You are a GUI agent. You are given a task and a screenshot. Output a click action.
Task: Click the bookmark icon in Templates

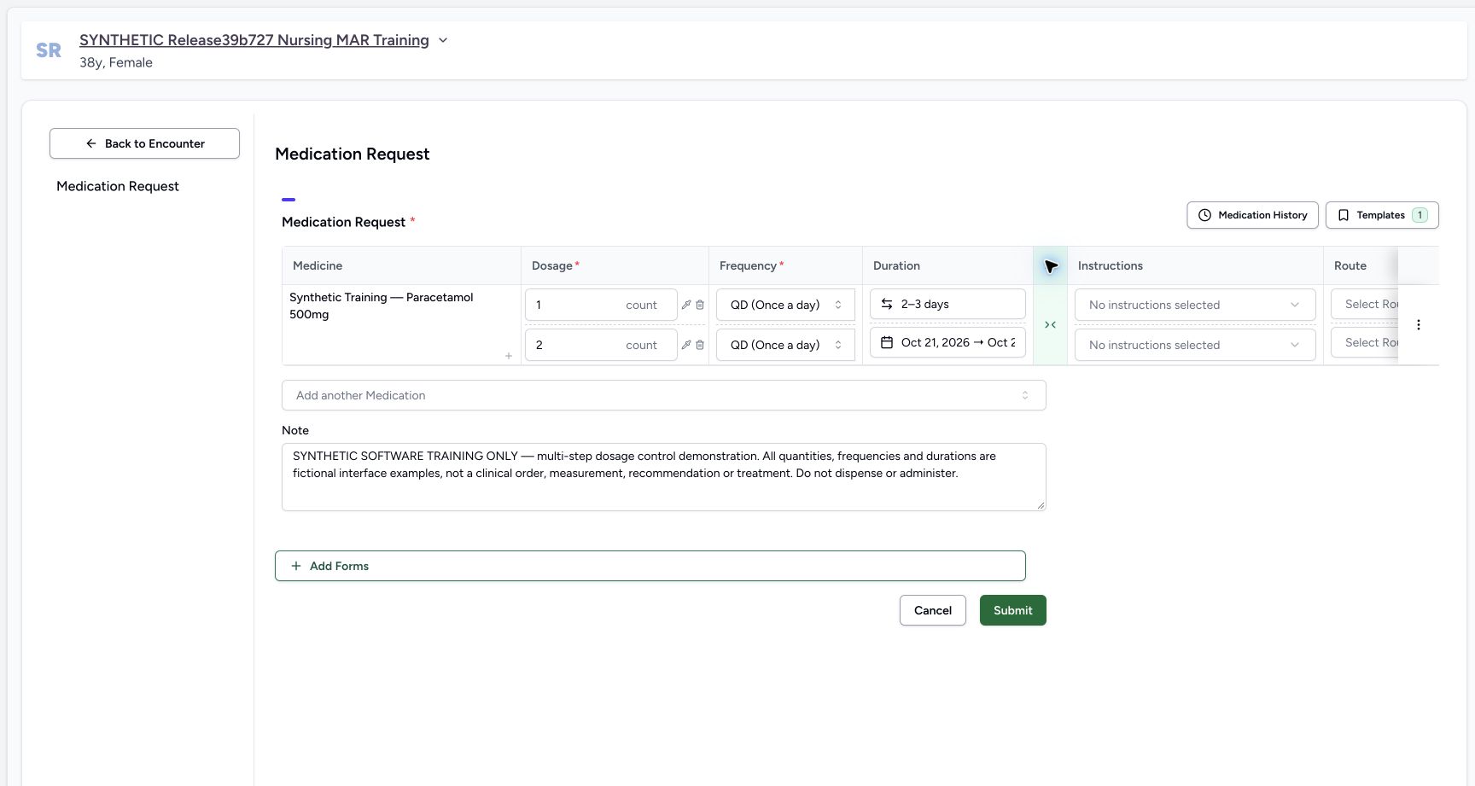[x=1343, y=215]
